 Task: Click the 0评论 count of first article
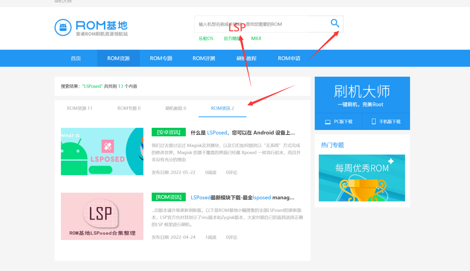coord(231,172)
